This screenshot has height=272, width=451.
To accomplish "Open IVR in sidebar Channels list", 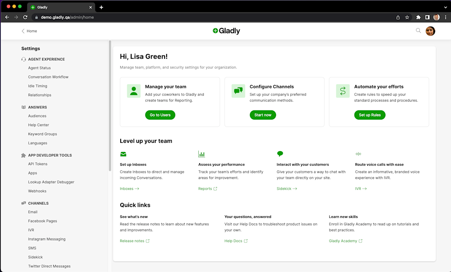I will [x=31, y=230].
